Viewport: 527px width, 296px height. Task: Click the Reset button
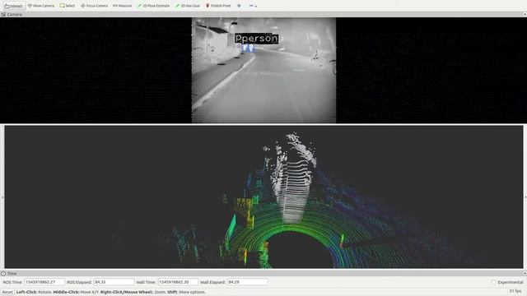coord(7,292)
